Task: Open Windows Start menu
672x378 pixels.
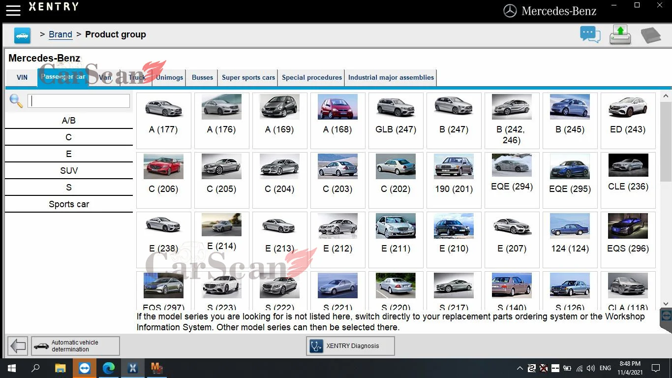Action: (12, 368)
